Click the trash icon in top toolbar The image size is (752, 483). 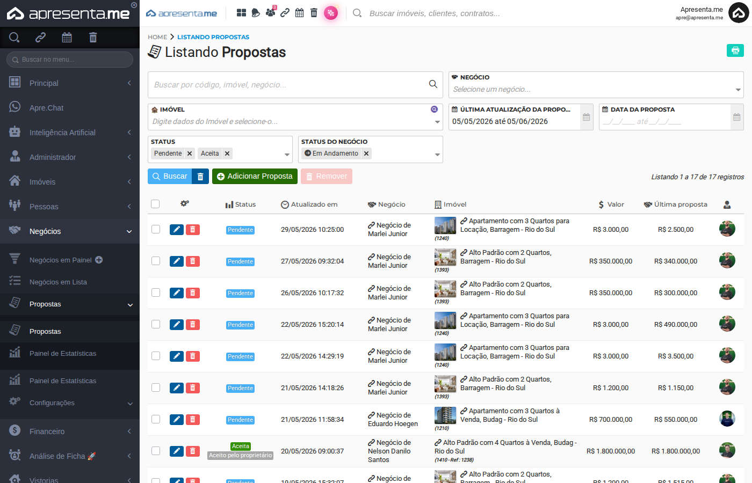coord(314,13)
